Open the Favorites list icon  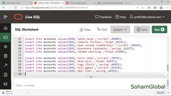click(149, 8)
